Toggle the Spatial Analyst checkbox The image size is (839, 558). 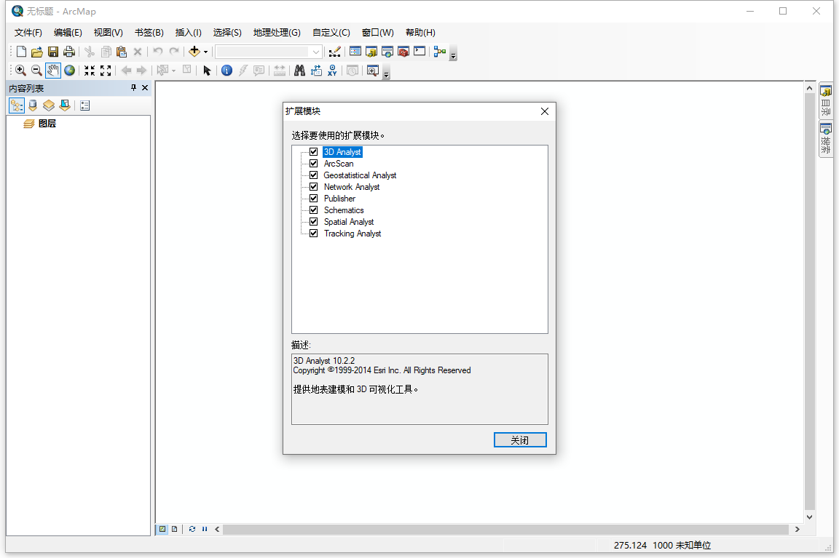pyautogui.click(x=314, y=222)
